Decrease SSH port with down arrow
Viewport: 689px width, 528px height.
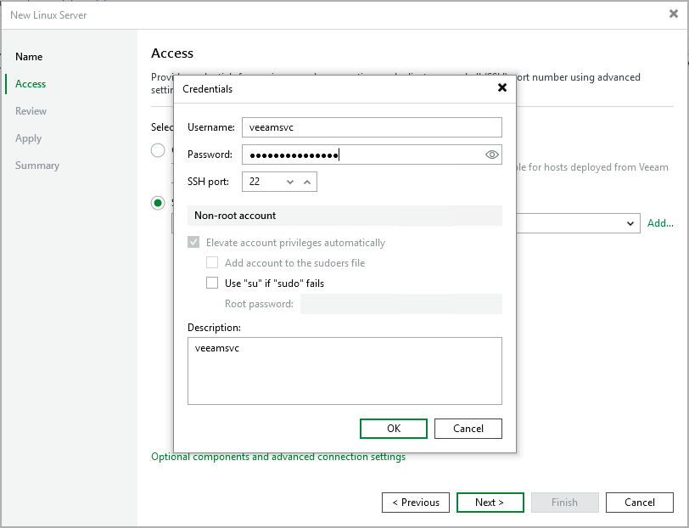(290, 182)
